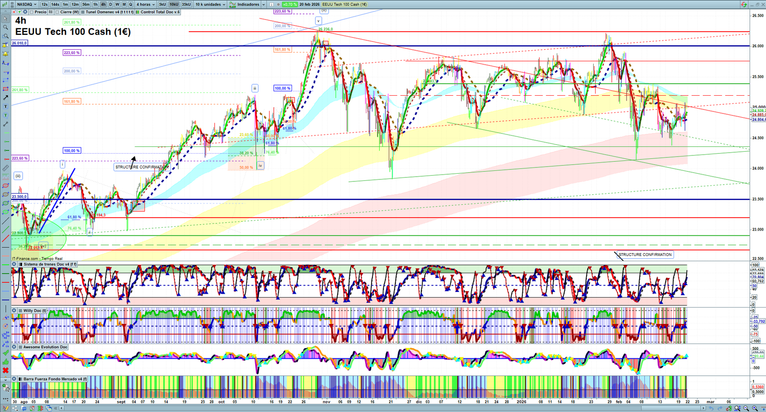Switch to the 4h timeframe

click(x=103, y=4)
